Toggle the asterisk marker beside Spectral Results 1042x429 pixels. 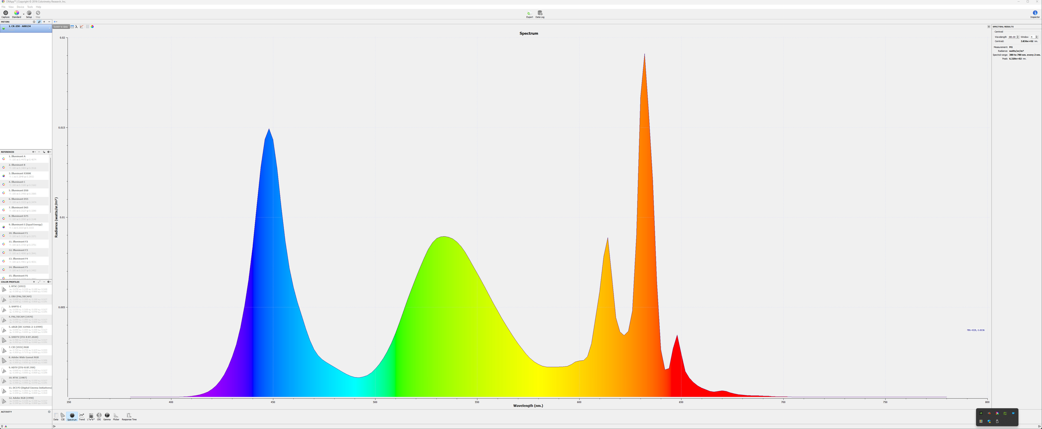pyautogui.click(x=989, y=27)
